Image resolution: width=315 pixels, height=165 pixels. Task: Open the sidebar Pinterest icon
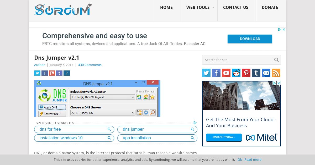246,73
